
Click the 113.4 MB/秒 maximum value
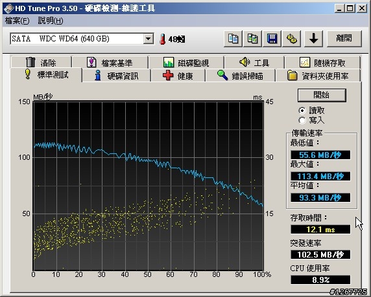click(x=320, y=176)
